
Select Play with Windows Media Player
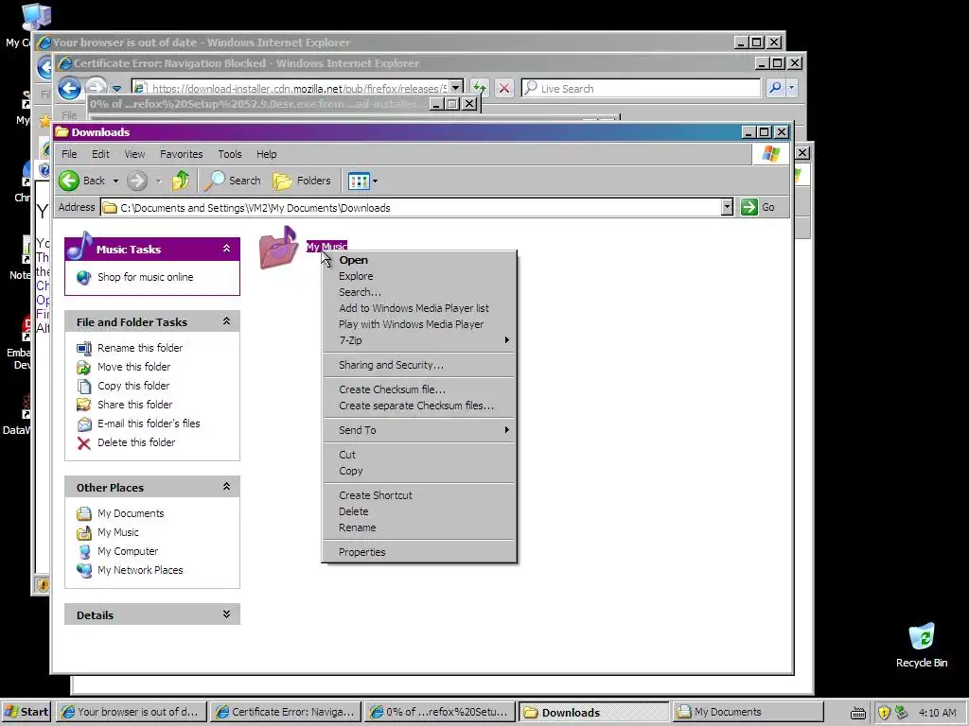419,324
